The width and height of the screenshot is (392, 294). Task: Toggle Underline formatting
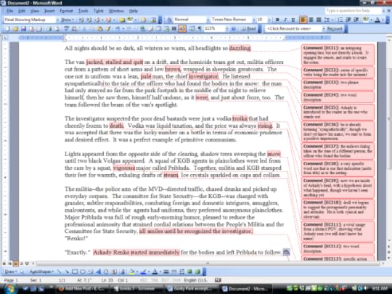(x=293, y=20)
